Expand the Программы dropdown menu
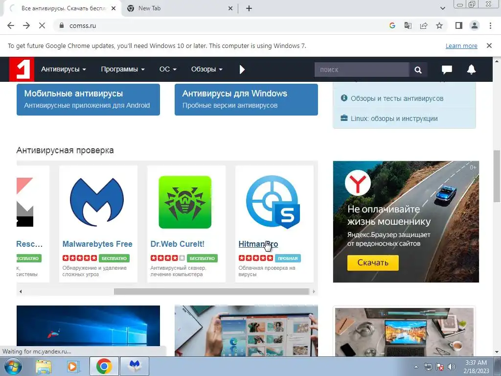Image resolution: width=501 pixels, height=376 pixels. 123,70
